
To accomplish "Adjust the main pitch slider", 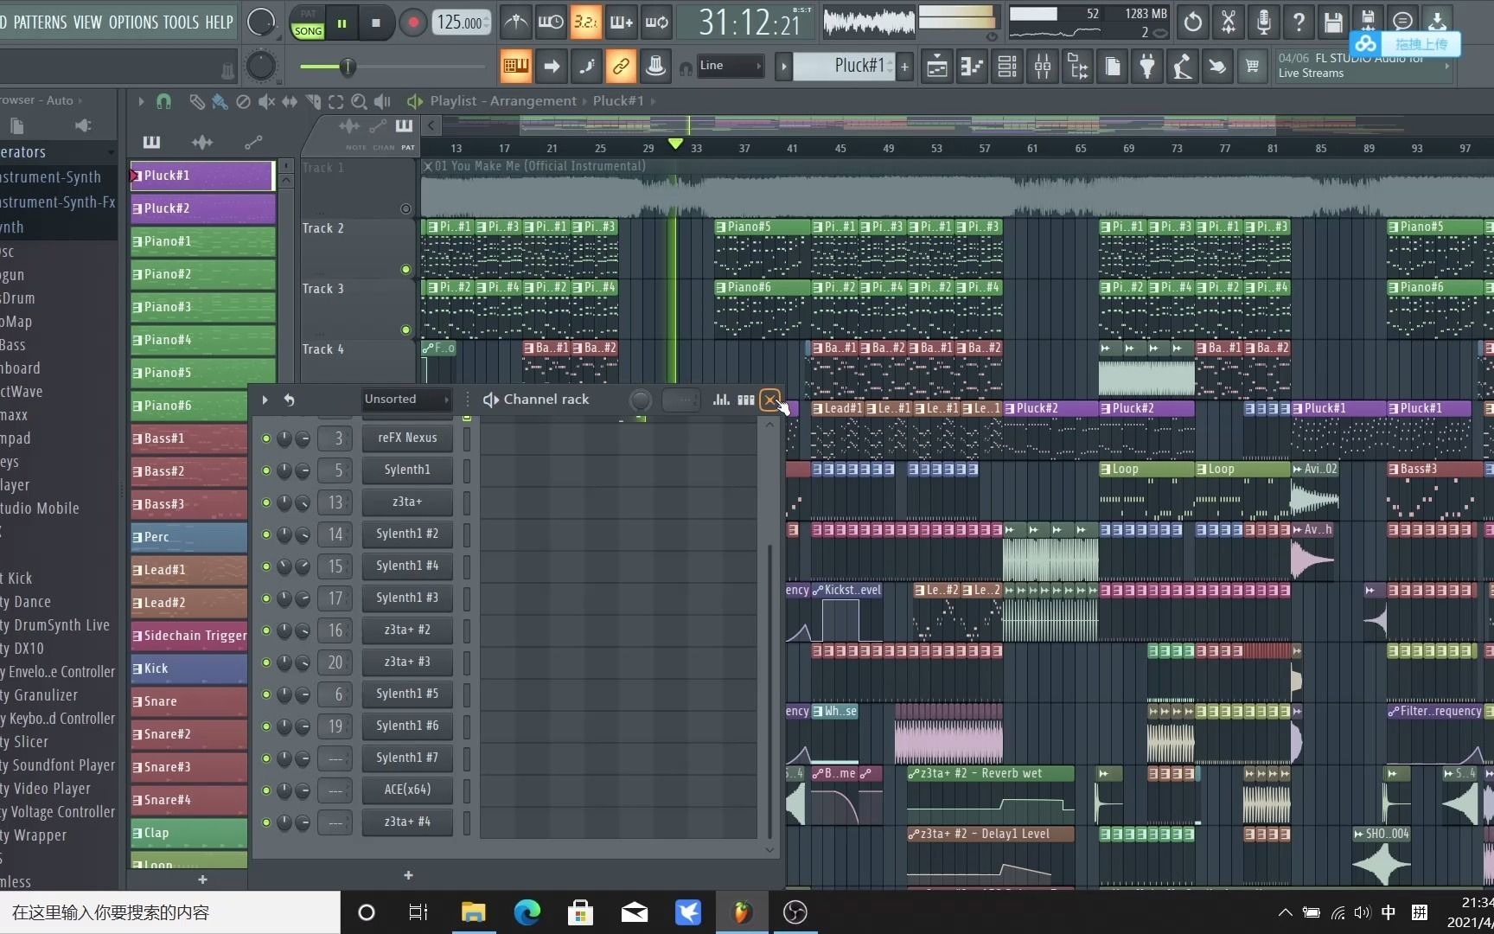I will point(392,67).
